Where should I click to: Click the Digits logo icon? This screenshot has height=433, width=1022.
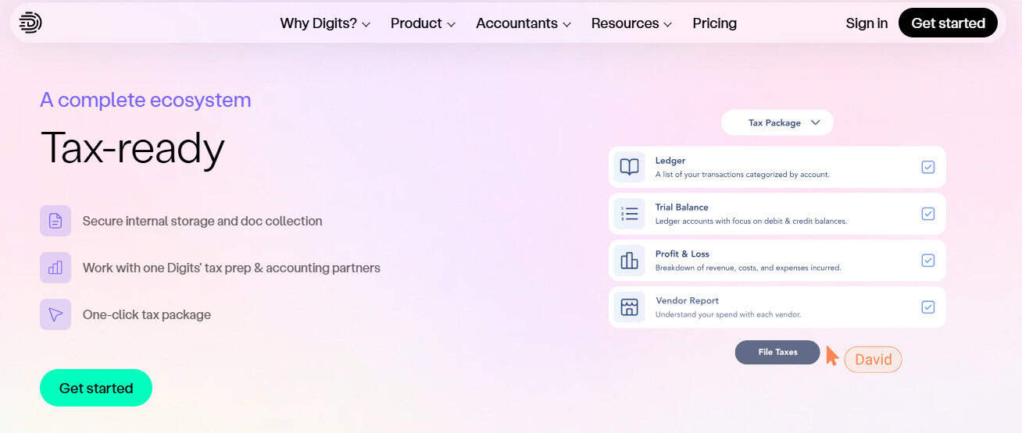pos(30,23)
